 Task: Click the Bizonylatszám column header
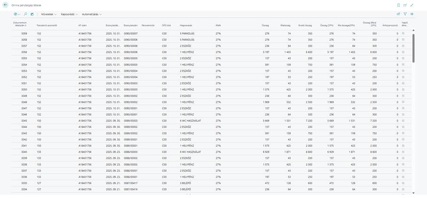pyautogui.click(x=130, y=25)
